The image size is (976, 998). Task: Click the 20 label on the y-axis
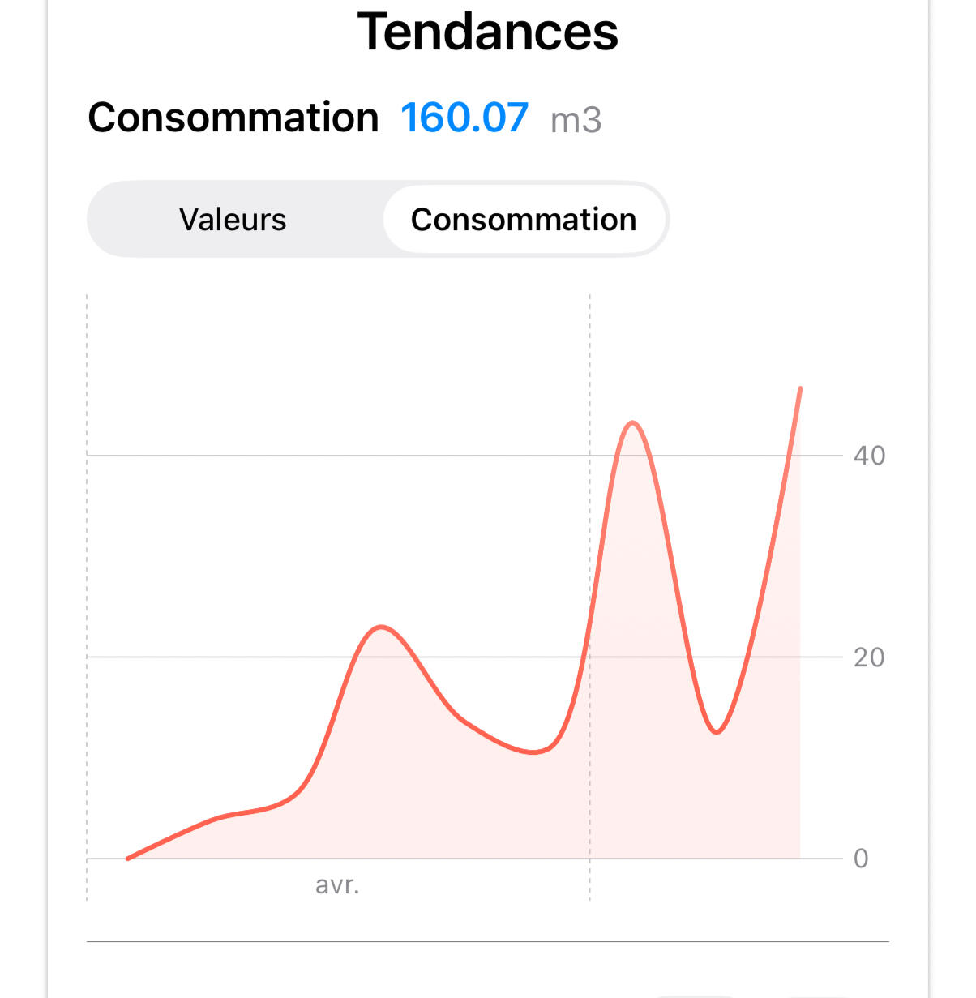(x=869, y=657)
